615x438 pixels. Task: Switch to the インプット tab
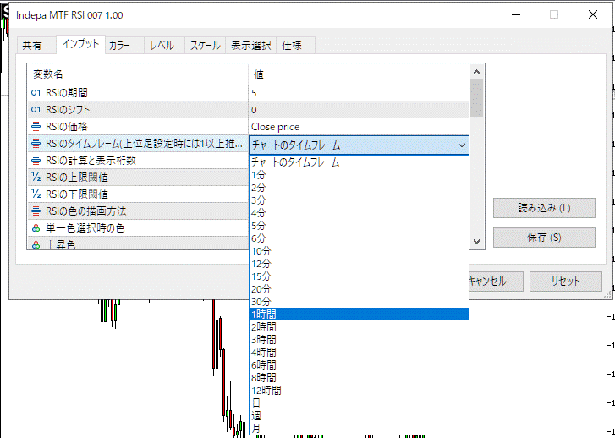(x=80, y=44)
